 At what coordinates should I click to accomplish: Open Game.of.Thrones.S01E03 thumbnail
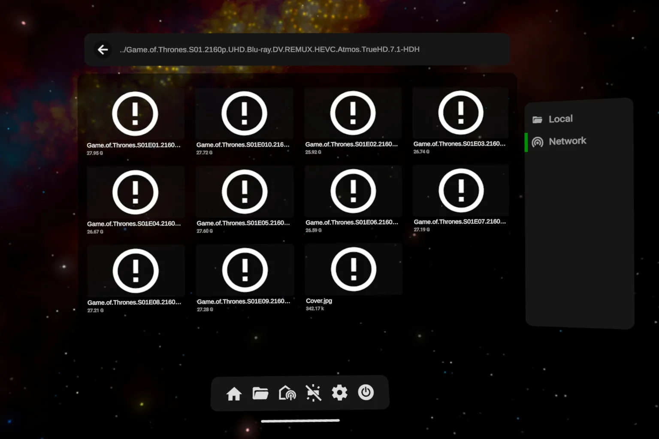point(461,113)
